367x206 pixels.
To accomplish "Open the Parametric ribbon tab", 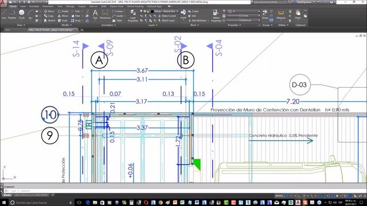I will (48, 6).
